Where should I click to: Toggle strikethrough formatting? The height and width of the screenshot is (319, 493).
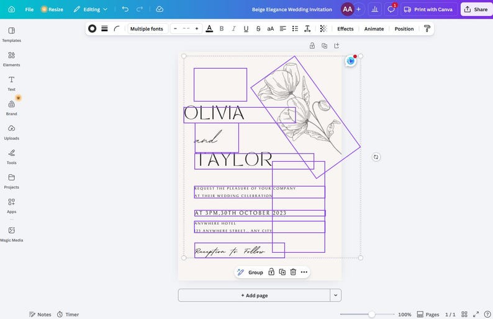tap(258, 28)
